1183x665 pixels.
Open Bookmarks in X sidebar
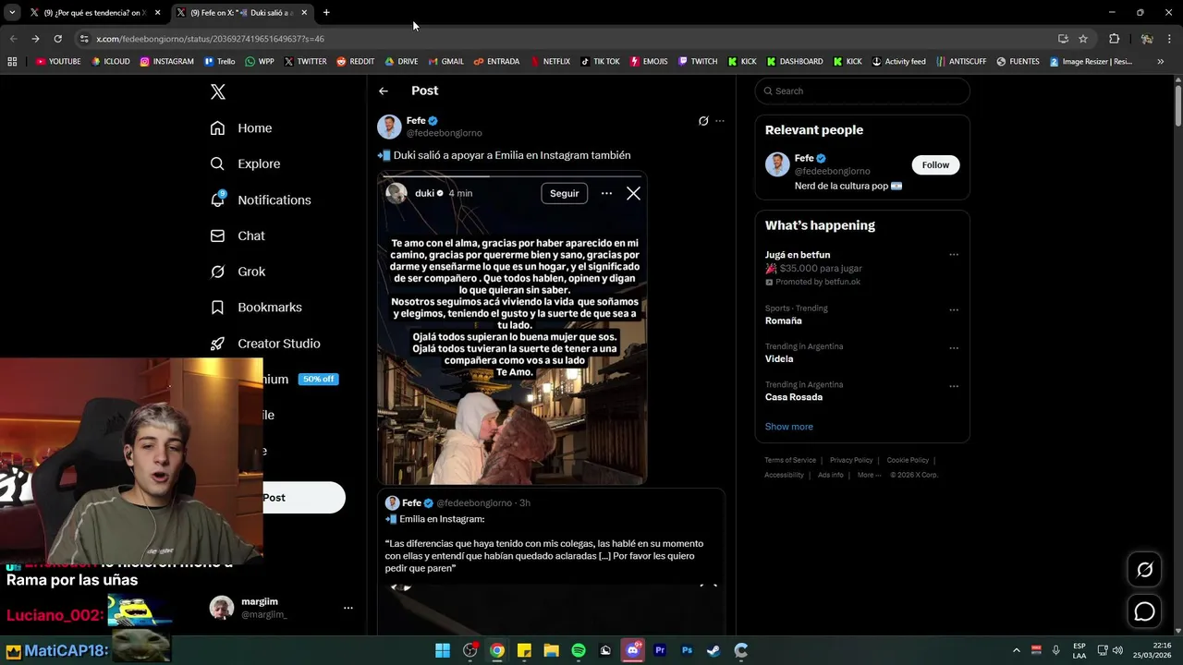coord(256,308)
